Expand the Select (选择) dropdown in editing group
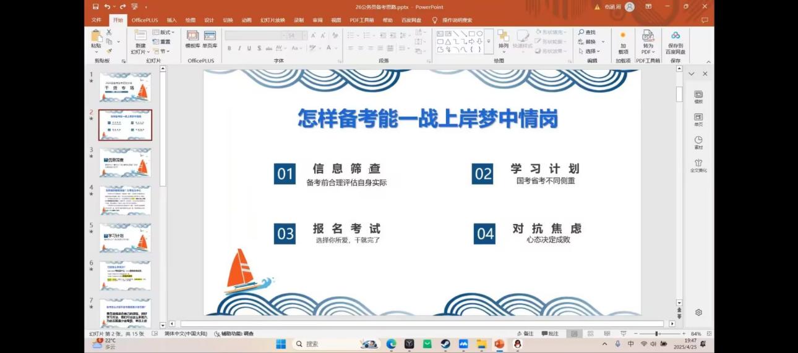The image size is (798, 353). [x=590, y=51]
